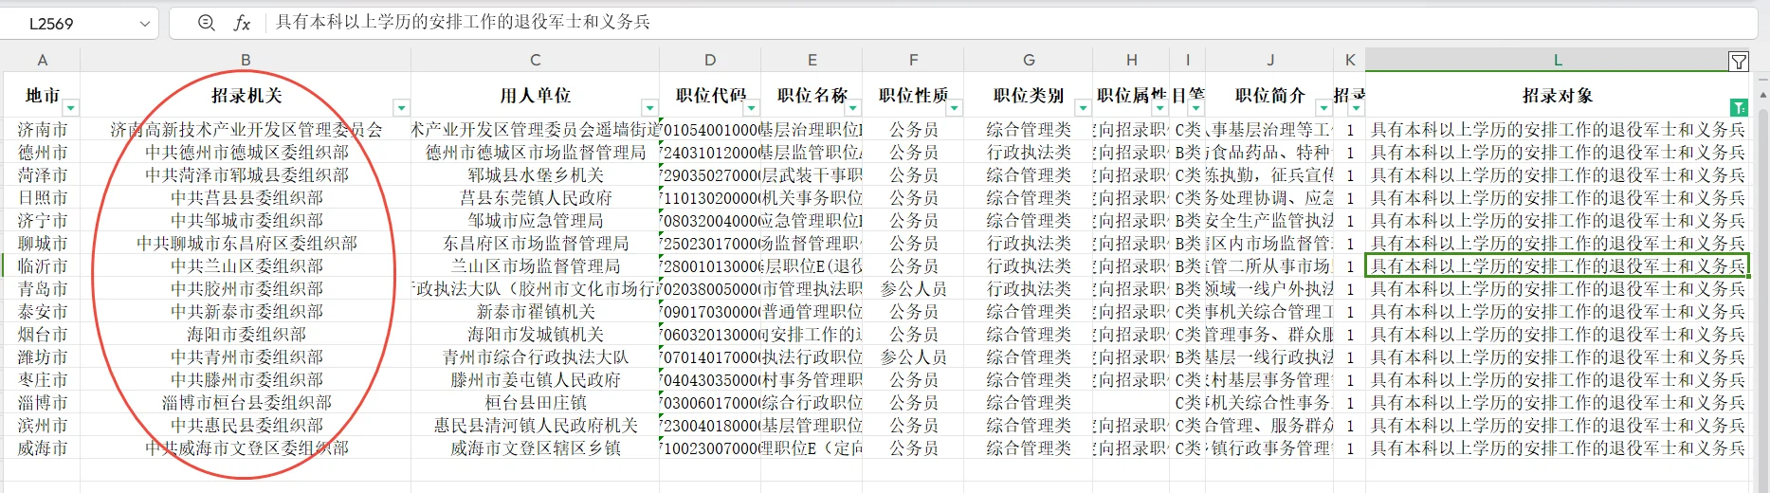Image resolution: width=1770 pixels, height=493 pixels.
Task: Click the zoom magnifier icon beside fx
Action: tap(206, 23)
